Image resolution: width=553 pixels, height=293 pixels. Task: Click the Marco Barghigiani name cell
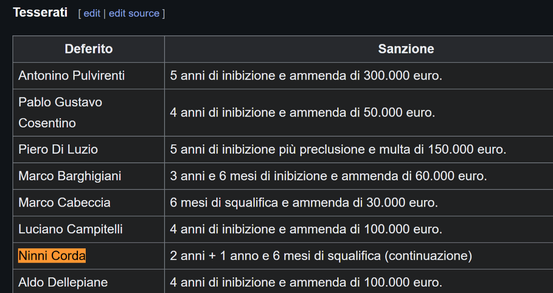tap(88, 176)
